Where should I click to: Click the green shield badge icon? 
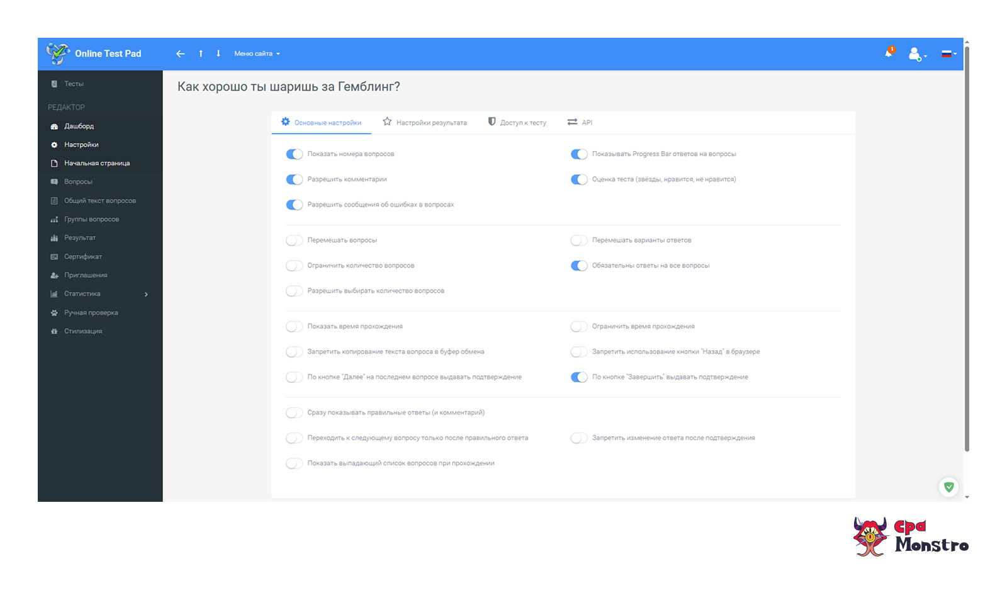[x=948, y=487]
